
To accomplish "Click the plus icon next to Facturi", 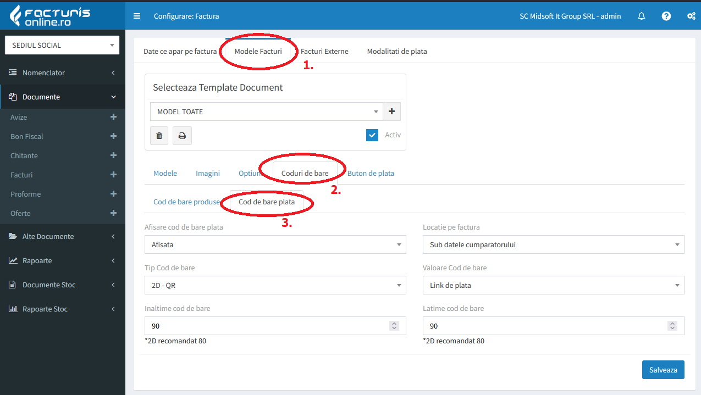I will 113,175.
